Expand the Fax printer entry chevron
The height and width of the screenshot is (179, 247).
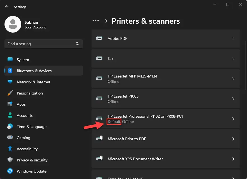pos(233,59)
